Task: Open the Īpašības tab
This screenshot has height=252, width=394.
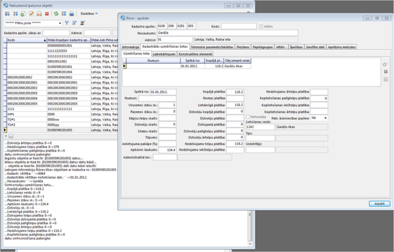Action: pos(297,47)
